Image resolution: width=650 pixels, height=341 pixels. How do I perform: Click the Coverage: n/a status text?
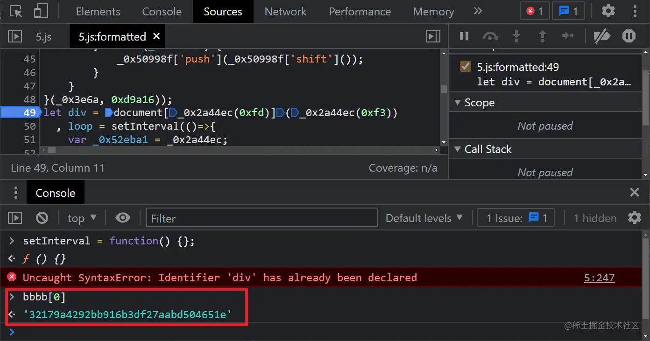pyautogui.click(x=403, y=168)
